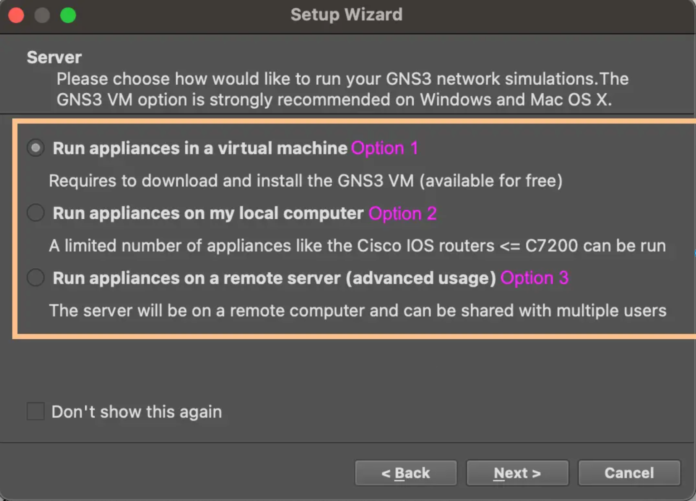The image size is (696, 501).
Task: Select Run appliances in a virtual machine text
Action: click(x=199, y=148)
